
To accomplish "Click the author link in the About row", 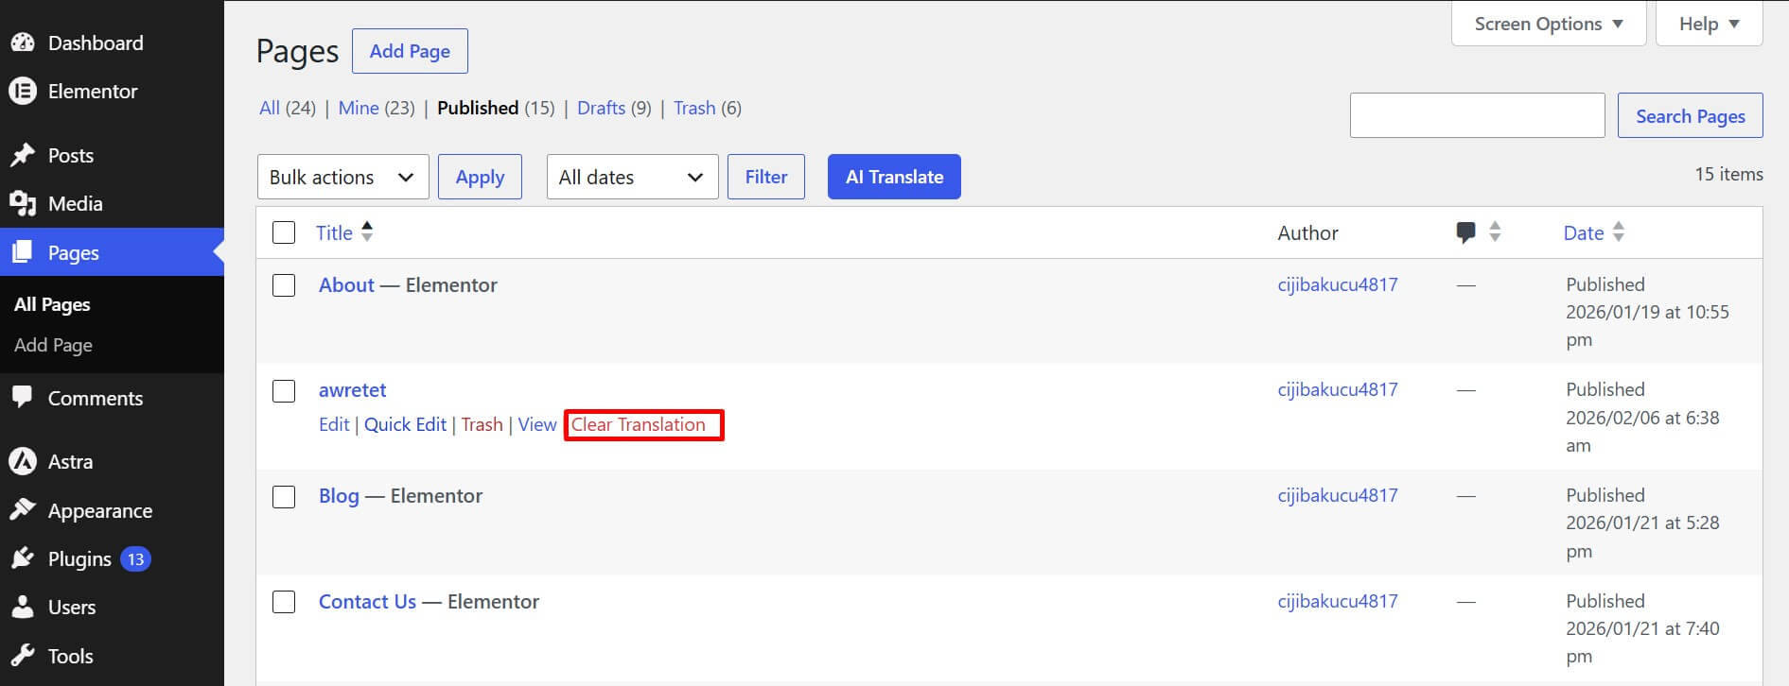I will pyautogui.click(x=1338, y=284).
